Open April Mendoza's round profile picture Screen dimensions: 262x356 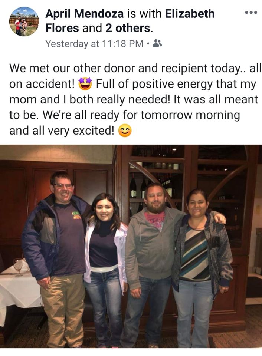click(x=24, y=22)
